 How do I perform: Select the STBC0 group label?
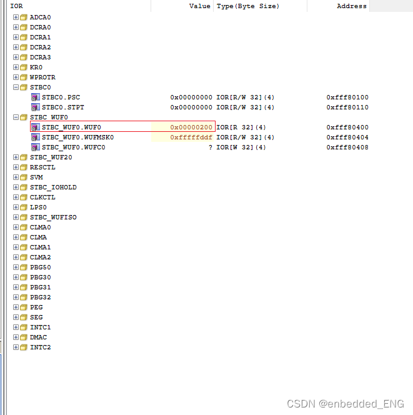pos(40,87)
